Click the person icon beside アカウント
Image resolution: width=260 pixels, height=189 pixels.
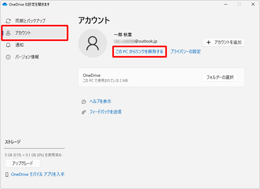8,33
